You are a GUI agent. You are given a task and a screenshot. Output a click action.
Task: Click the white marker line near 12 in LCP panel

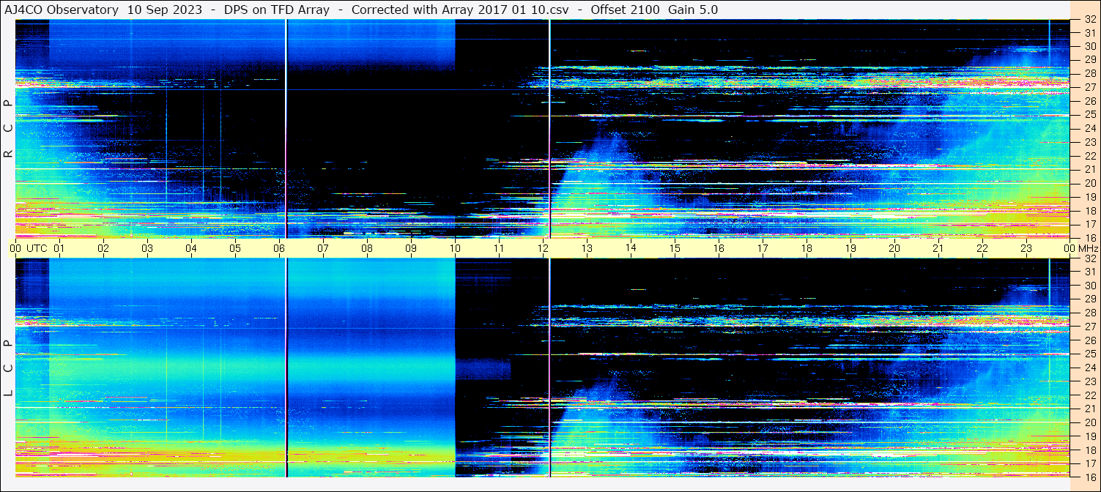click(x=549, y=368)
